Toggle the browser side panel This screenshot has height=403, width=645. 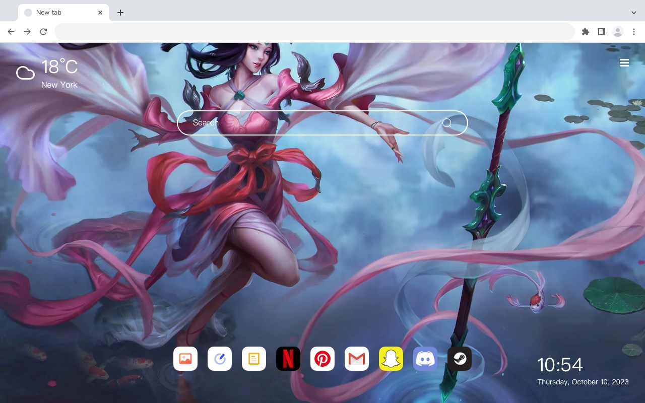click(x=601, y=32)
